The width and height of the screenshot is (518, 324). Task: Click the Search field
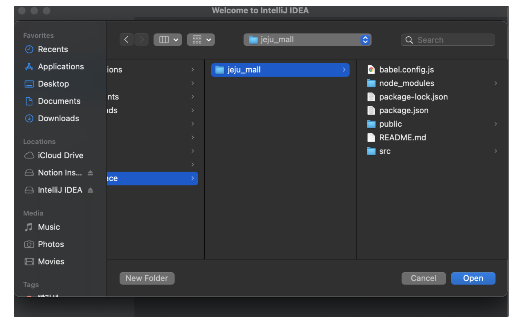pos(448,40)
